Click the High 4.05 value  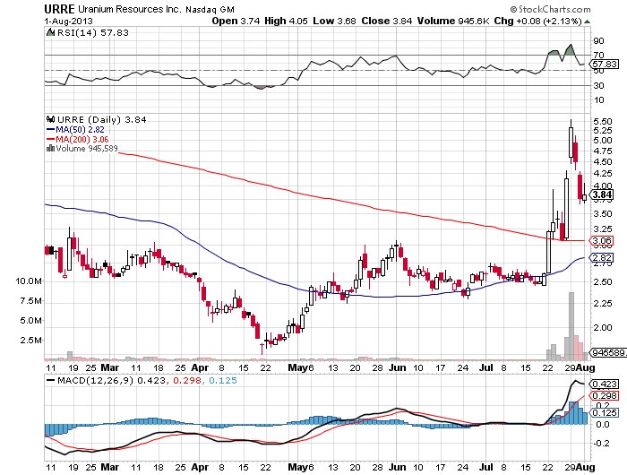click(286, 21)
